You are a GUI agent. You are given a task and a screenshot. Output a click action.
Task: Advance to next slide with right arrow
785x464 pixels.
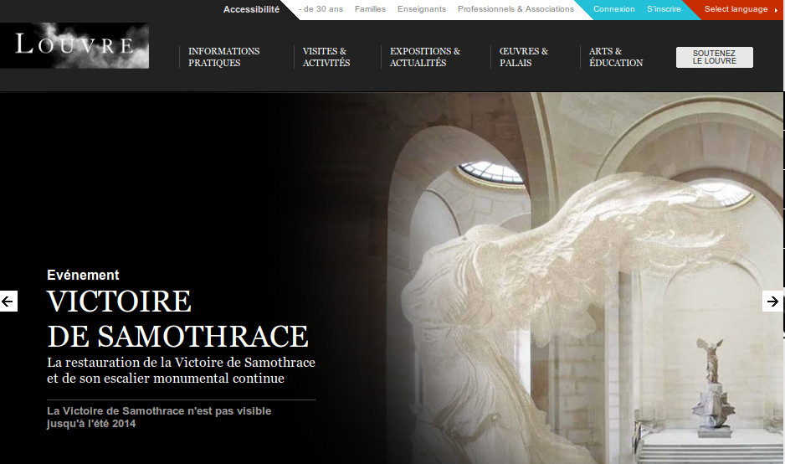click(x=772, y=302)
